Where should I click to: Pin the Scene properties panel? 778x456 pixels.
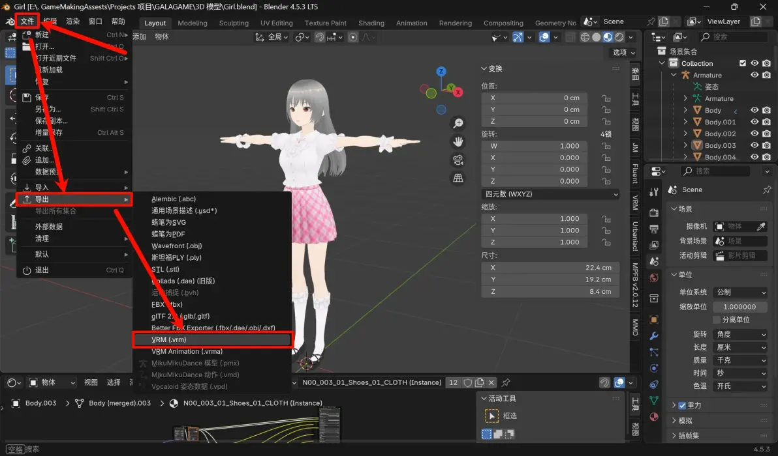[767, 190]
